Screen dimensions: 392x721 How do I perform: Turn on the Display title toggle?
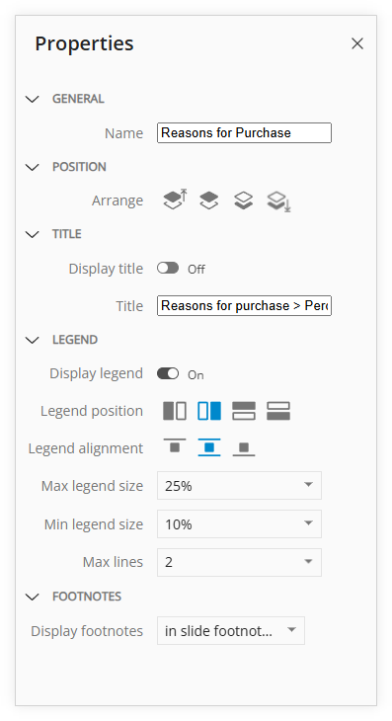coord(168,268)
